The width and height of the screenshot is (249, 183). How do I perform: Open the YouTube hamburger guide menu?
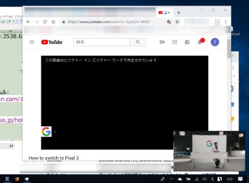(x=32, y=42)
